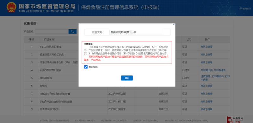Click 删除 for 纤缘粉
Image resolution: width=253 pixels, height=123 pixels.
pyautogui.click(x=210, y=86)
